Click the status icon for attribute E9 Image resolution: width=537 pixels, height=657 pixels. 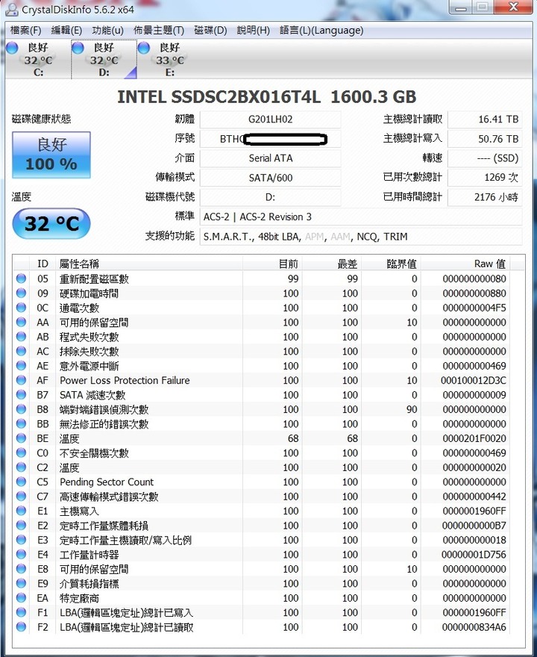21,583
